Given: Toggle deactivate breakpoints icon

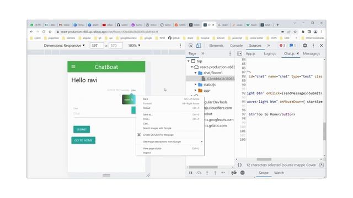Looking at the screenshot, I should (x=234, y=173).
